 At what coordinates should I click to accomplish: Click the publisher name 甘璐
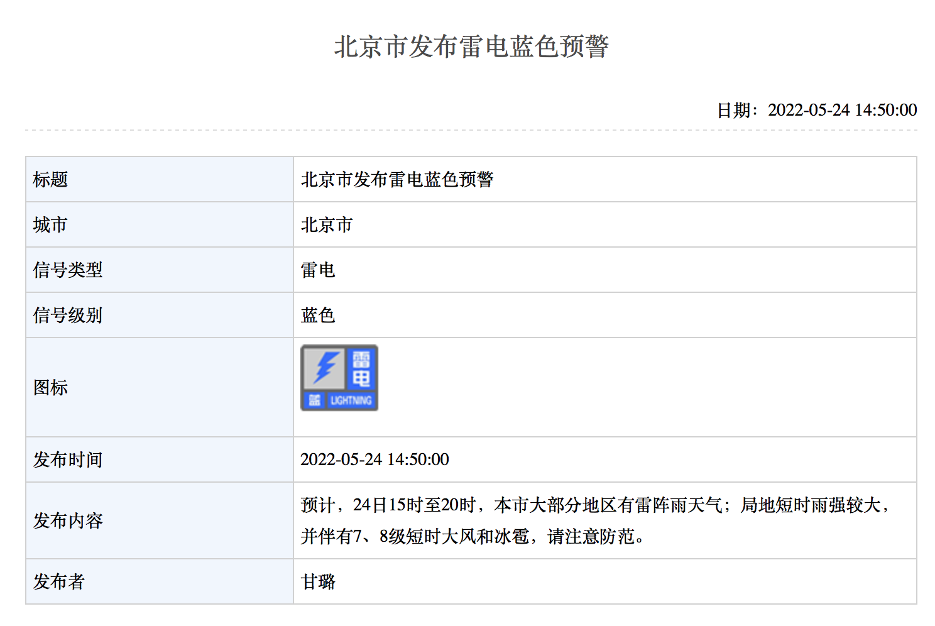click(x=318, y=582)
